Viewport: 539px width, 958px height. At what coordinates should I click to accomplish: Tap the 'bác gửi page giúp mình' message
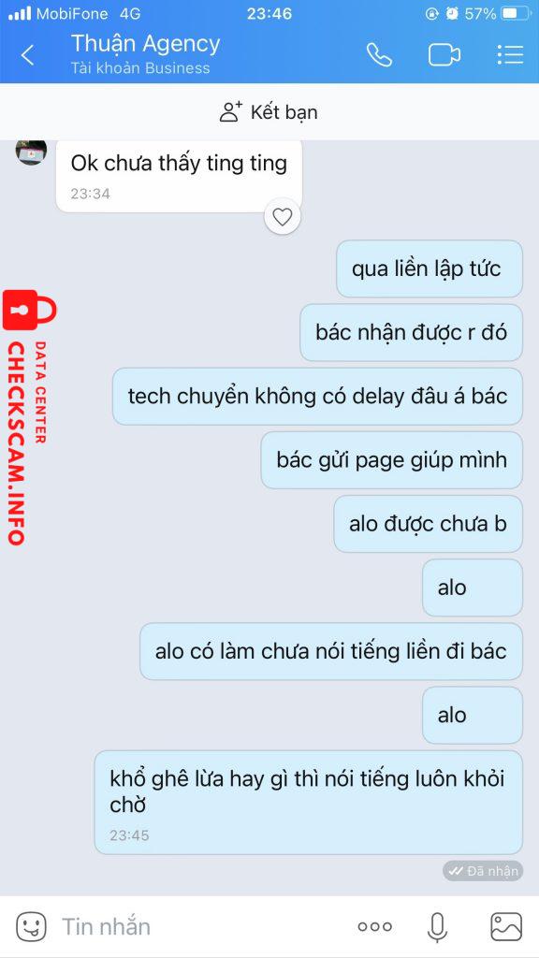(x=392, y=460)
